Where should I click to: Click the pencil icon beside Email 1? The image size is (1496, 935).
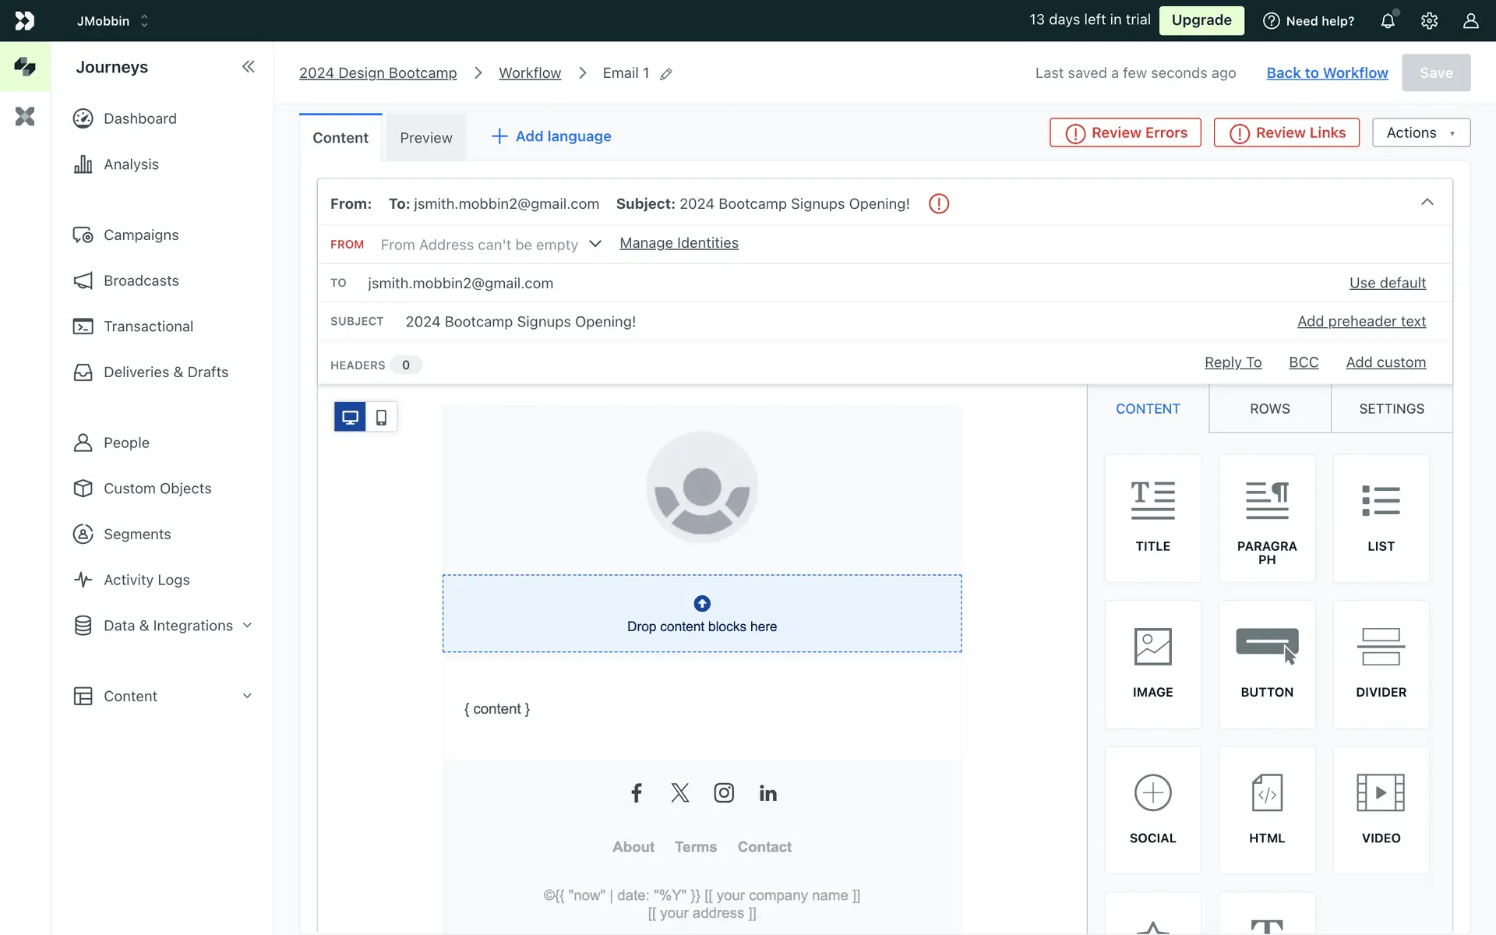666,74
